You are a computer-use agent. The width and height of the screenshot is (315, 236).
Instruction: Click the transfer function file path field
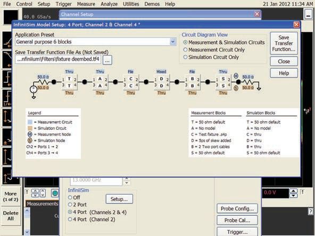point(58,59)
